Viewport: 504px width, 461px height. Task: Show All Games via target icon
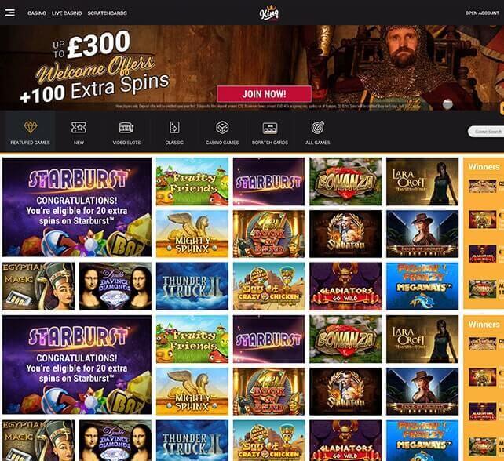click(x=318, y=128)
